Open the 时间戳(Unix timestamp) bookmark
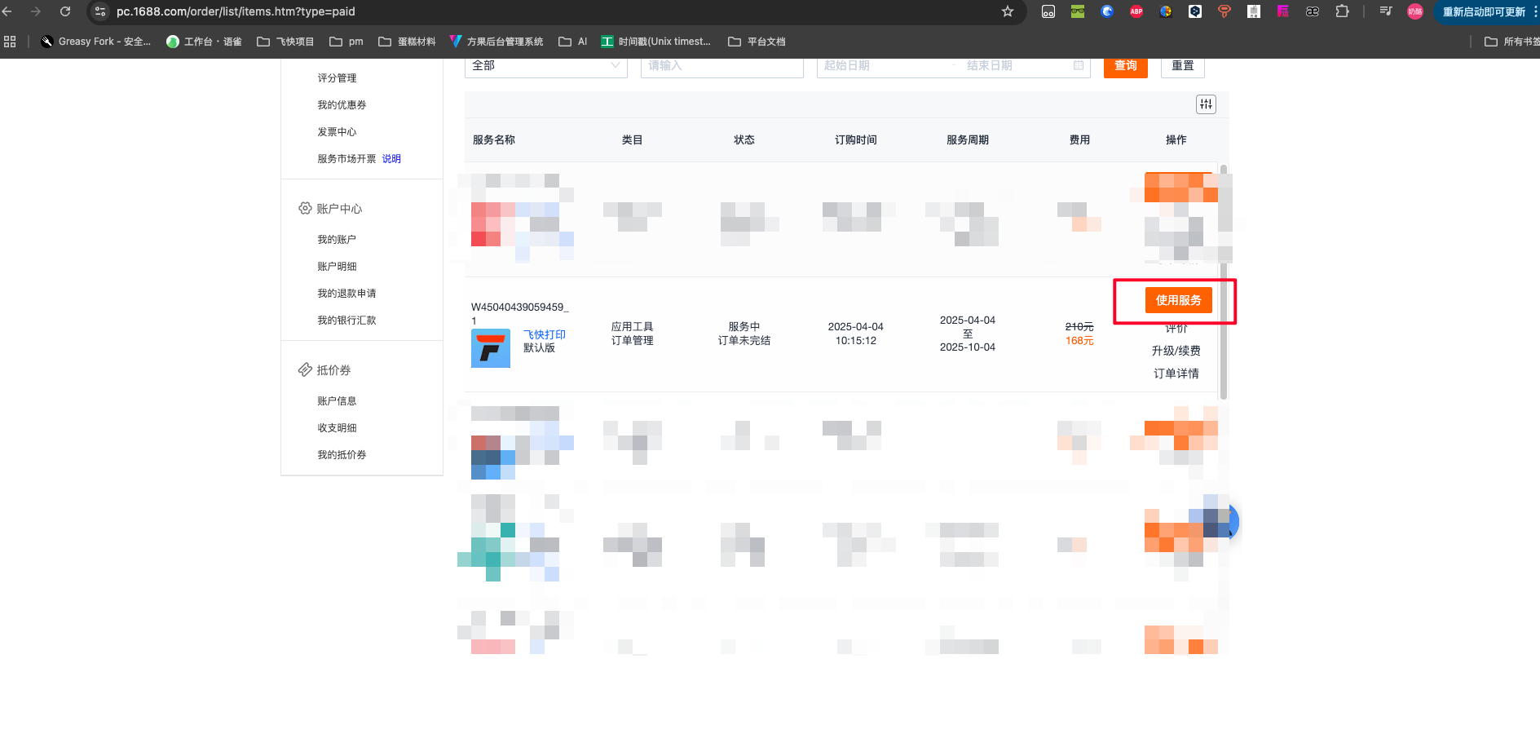 [656, 42]
